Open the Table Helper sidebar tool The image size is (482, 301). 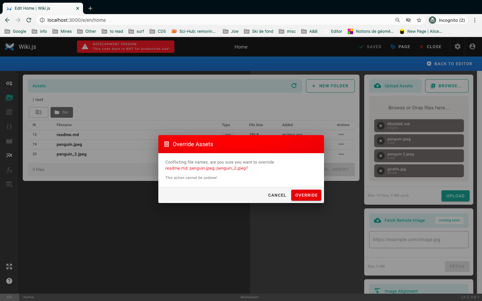click(x=9, y=184)
